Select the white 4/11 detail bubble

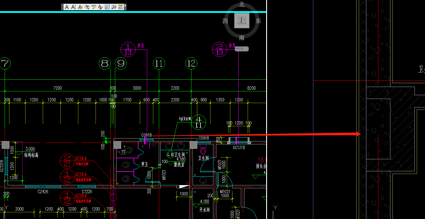(x=198, y=122)
